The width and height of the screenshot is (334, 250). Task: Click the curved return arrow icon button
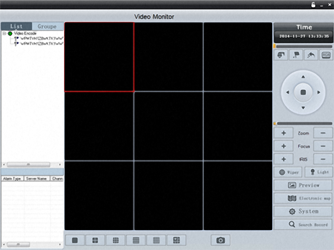pyautogui.click(x=311, y=55)
